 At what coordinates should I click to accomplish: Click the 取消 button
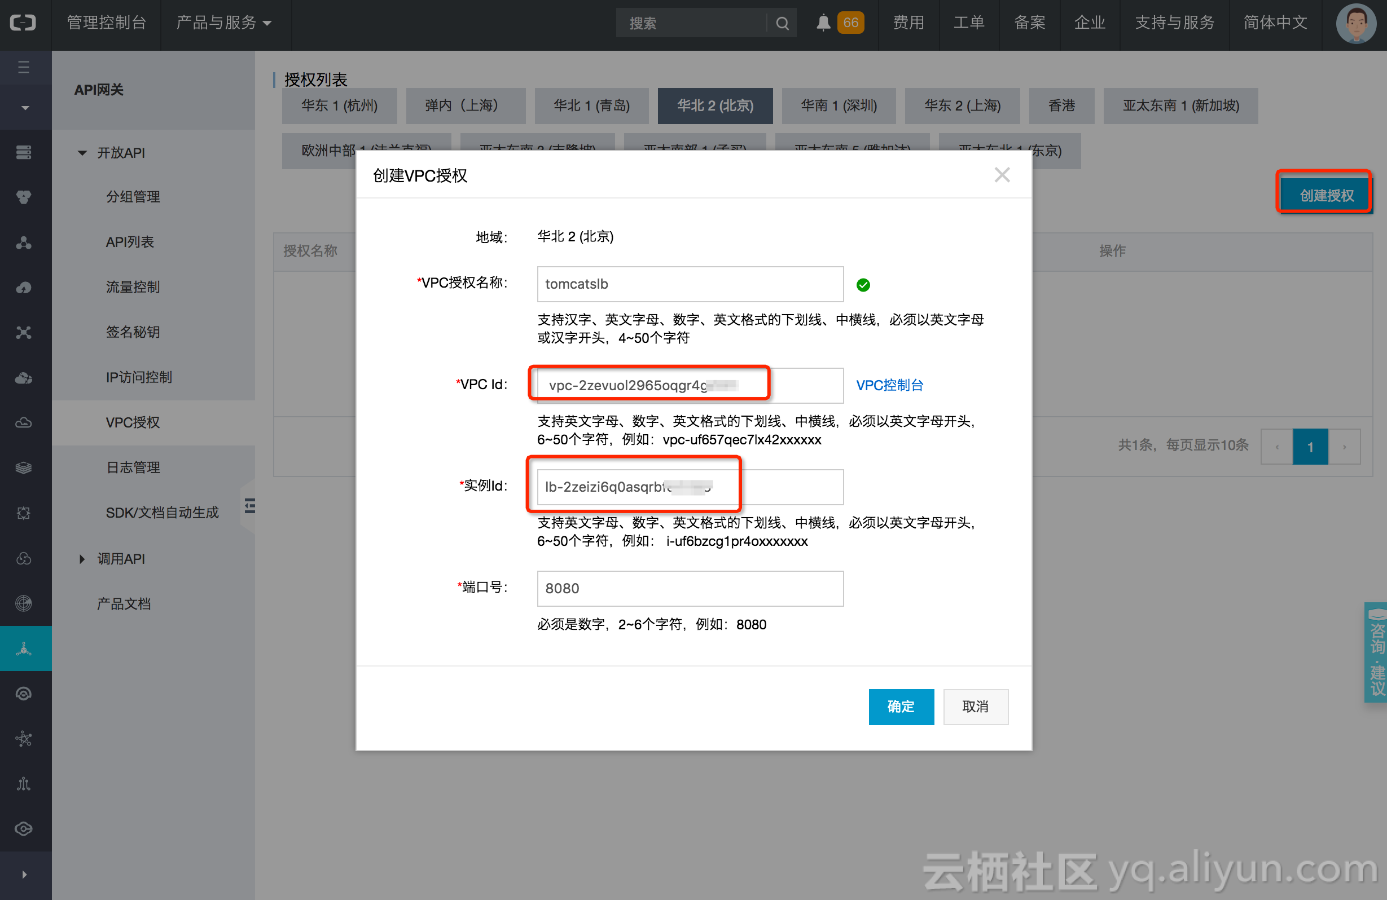pos(975,706)
